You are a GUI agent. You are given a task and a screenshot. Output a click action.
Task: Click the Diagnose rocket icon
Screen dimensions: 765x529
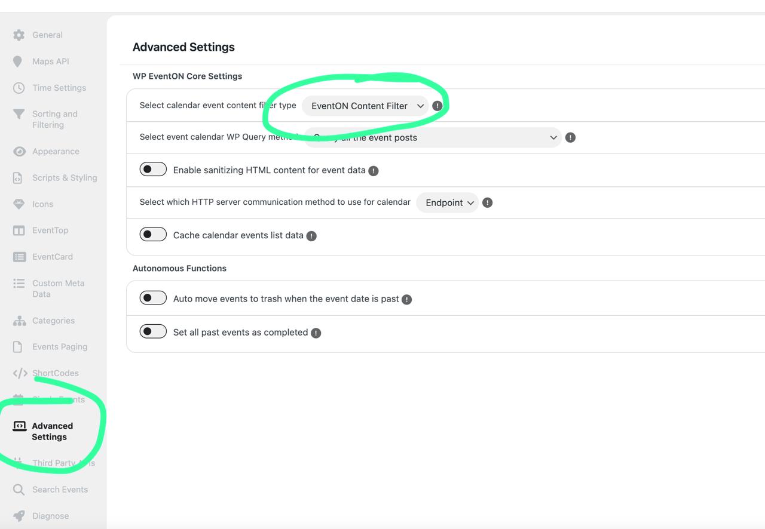pos(19,516)
